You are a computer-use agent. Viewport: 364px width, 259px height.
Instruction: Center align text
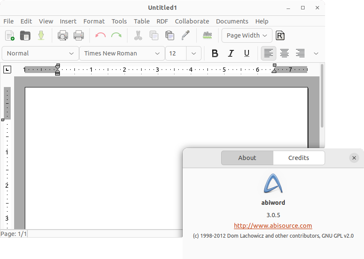point(284,53)
